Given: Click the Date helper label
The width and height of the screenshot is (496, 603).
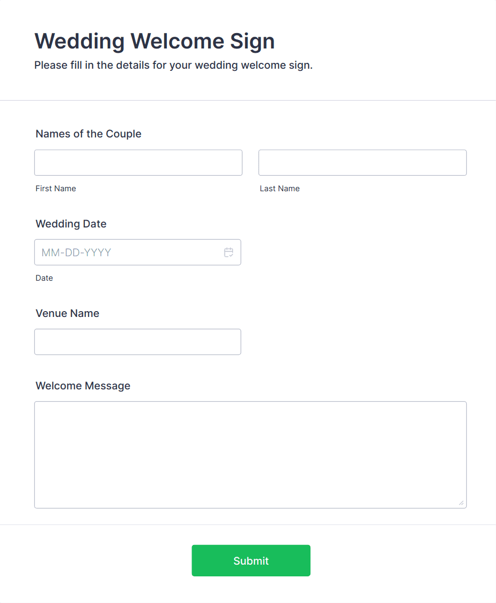Looking at the screenshot, I should coord(44,278).
